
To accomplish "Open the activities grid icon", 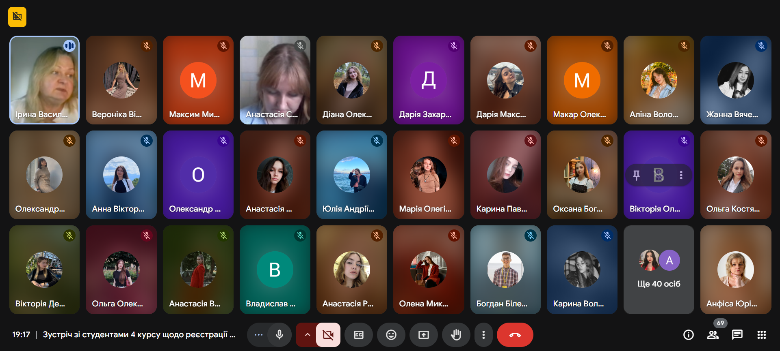I will (x=761, y=335).
